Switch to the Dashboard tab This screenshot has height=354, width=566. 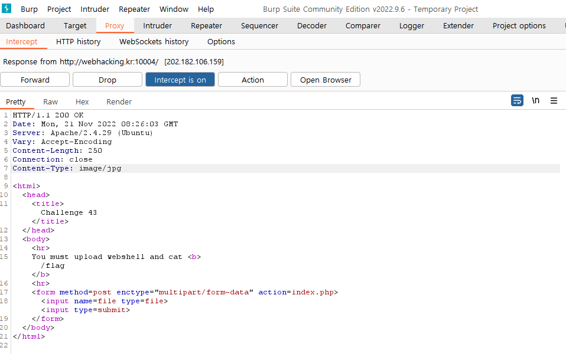pyautogui.click(x=25, y=25)
